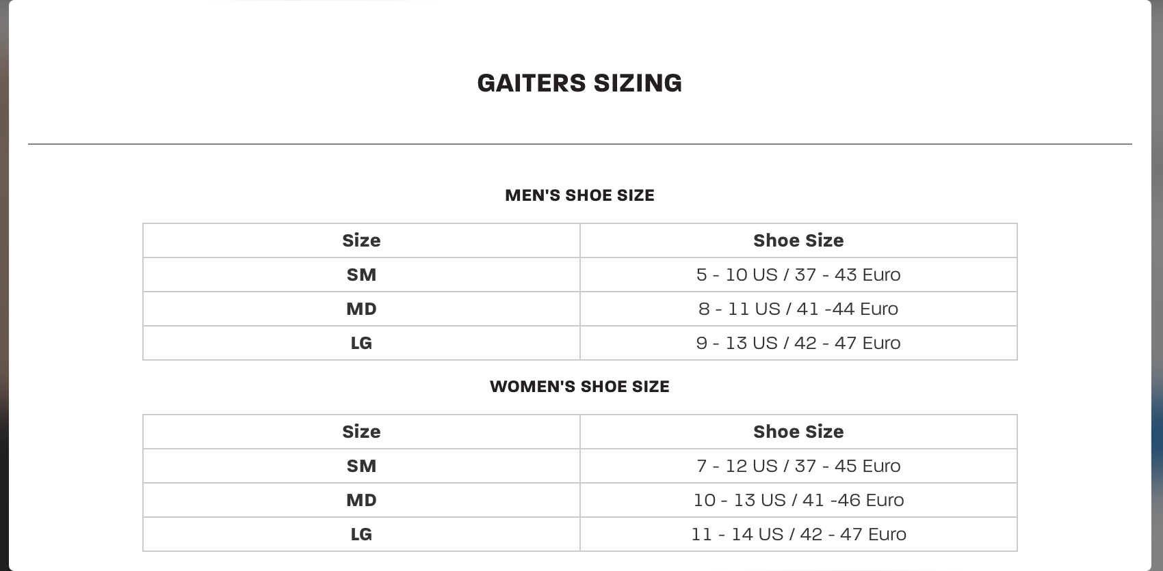Image resolution: width=1163 pixels, height=571 pixels.
Task: Select the LG row label in women's table
Action: (x=361, y=534)
